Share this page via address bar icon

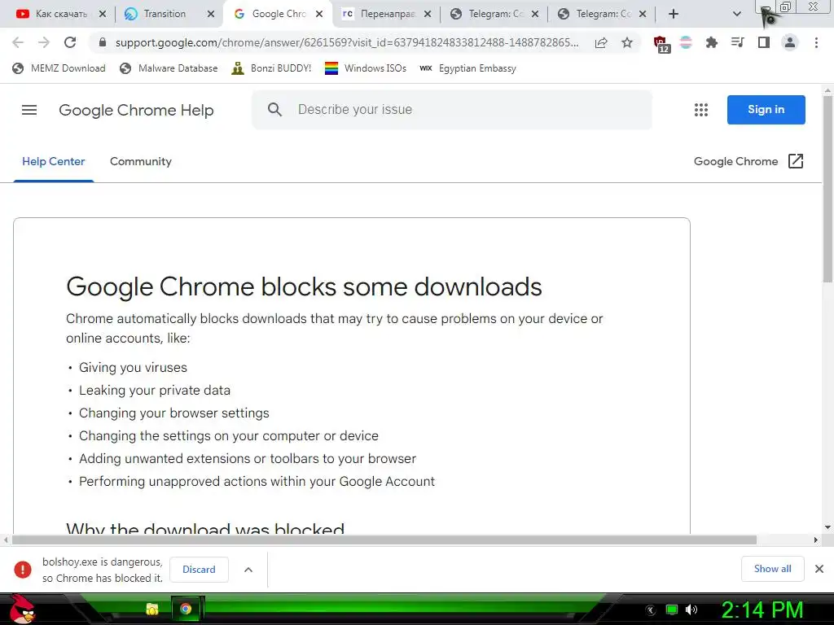601,42
